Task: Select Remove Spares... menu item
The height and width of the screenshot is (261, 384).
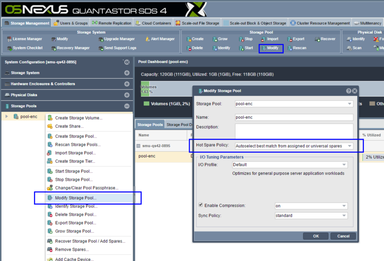Action: point(89,250)
